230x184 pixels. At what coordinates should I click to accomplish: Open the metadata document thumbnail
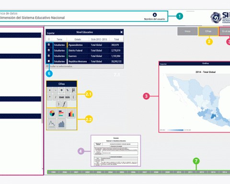[116, 151]
